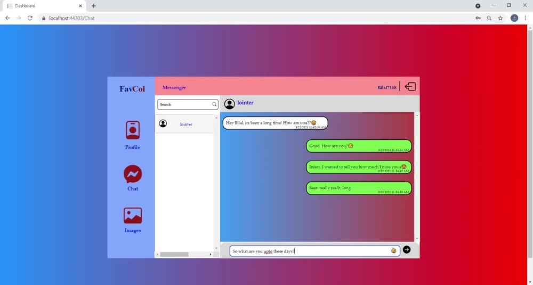
Task: Click chat scroll up arrow
Action: [417, 115]
